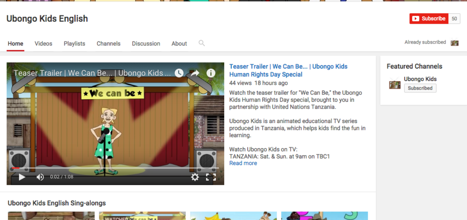The width and height of the screenshot is (467, 220).
Task: Click the subscriber count 50
Action: click(x=454, y=18)
